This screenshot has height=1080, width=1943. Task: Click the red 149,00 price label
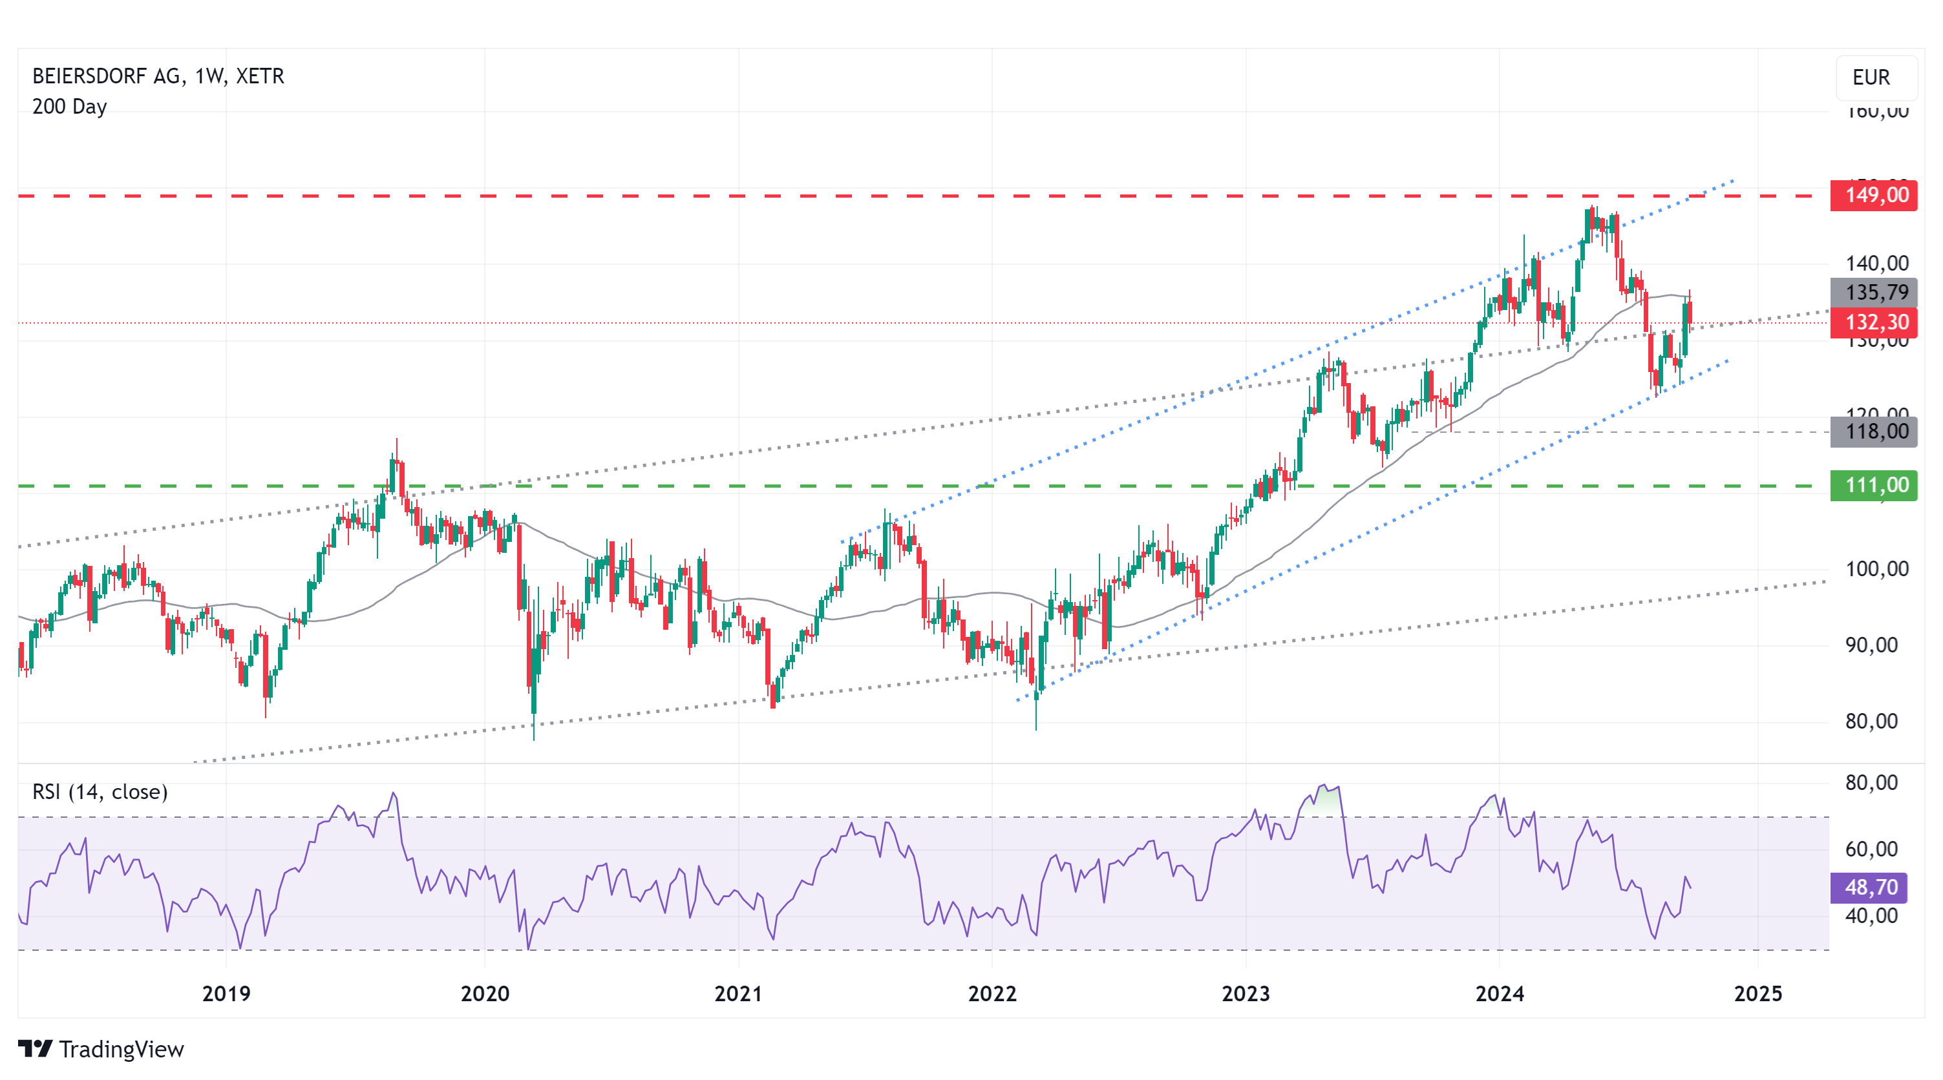click(1874, 195)
